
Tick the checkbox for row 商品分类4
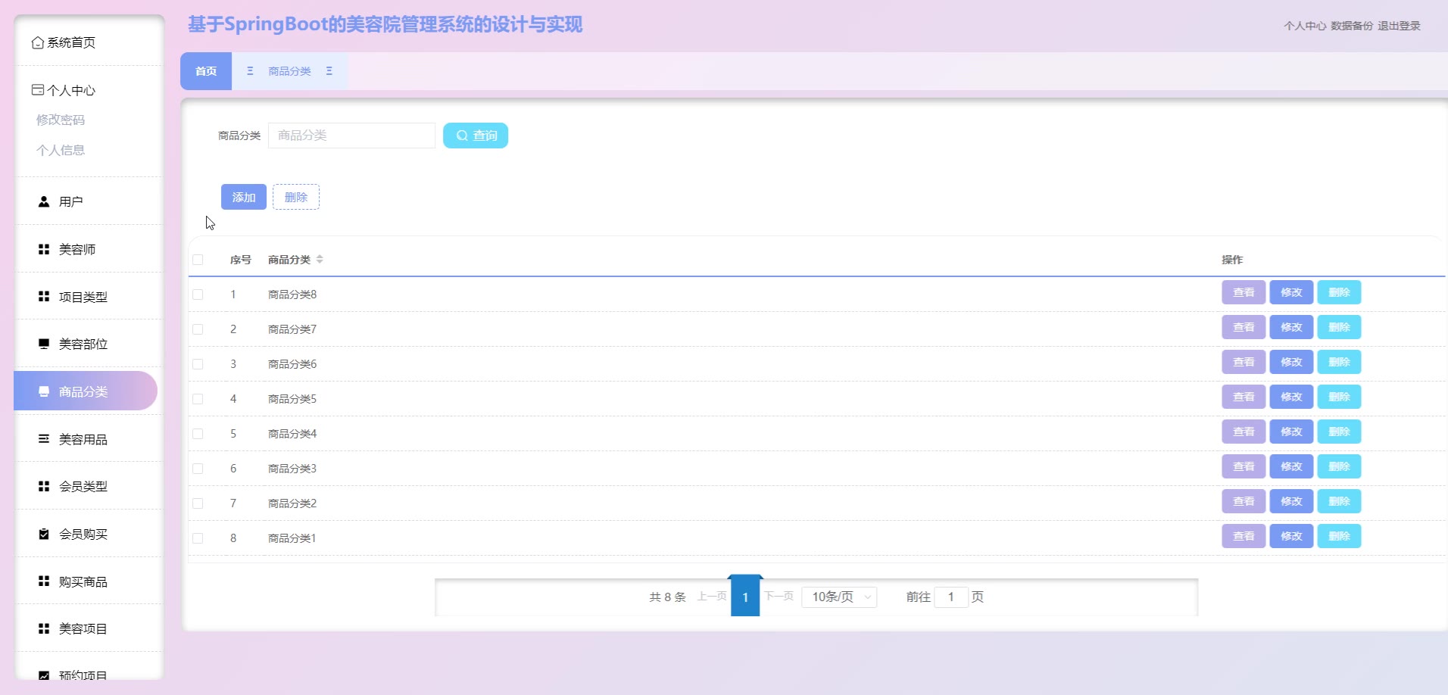198,434
